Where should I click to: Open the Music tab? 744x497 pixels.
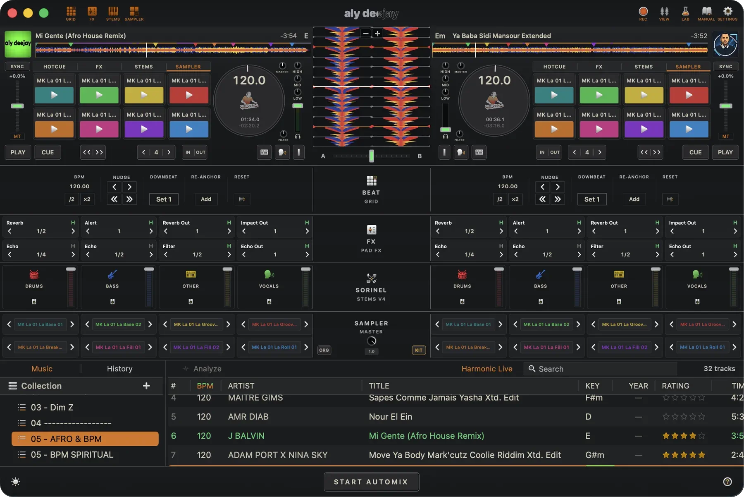click(42, 369)
